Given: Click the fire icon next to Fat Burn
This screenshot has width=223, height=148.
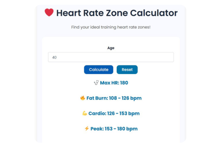Looking at the screenshot, I should point(83,98).
